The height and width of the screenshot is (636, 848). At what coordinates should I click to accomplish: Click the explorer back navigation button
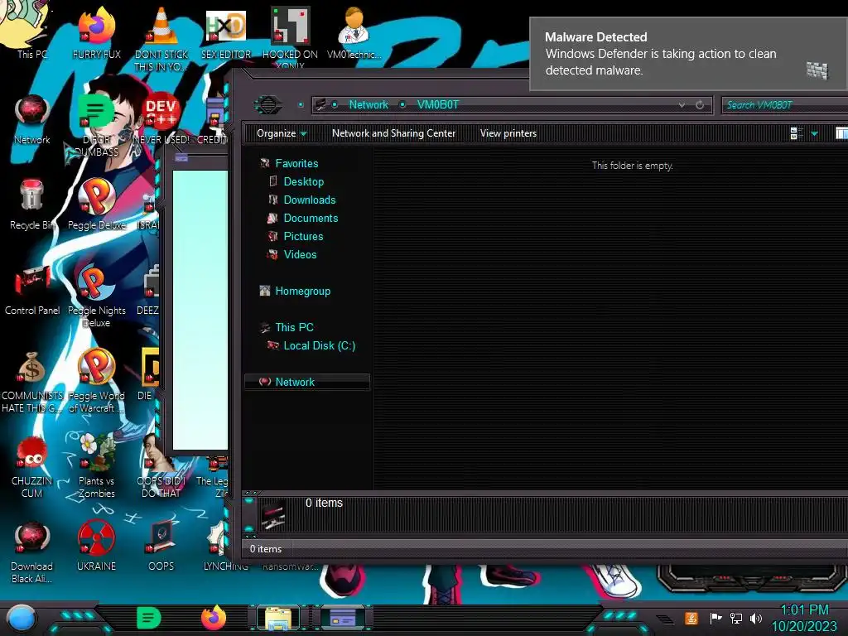click(268, 104)
